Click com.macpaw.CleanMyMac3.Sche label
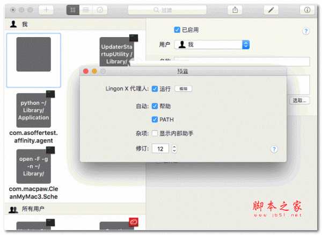 point(33,193)
